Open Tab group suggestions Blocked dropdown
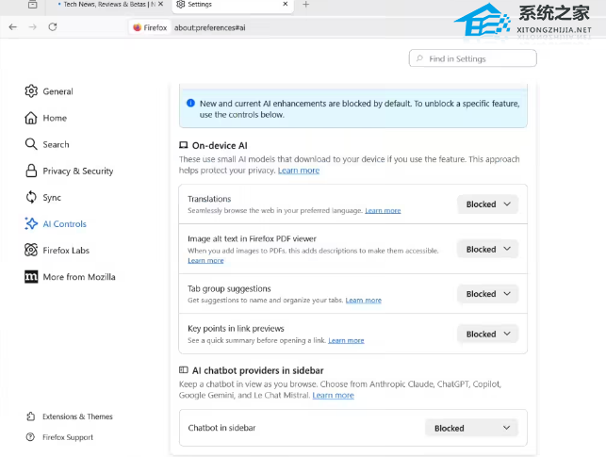Viewport: 606px width, 457px height. 487,294
